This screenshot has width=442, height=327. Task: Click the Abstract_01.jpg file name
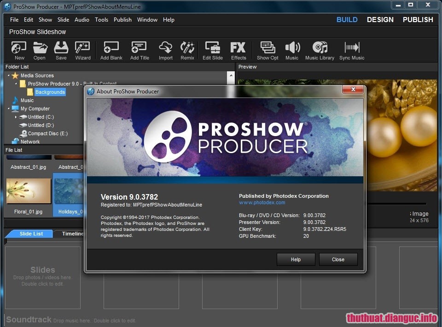click(x=28, y=167)
